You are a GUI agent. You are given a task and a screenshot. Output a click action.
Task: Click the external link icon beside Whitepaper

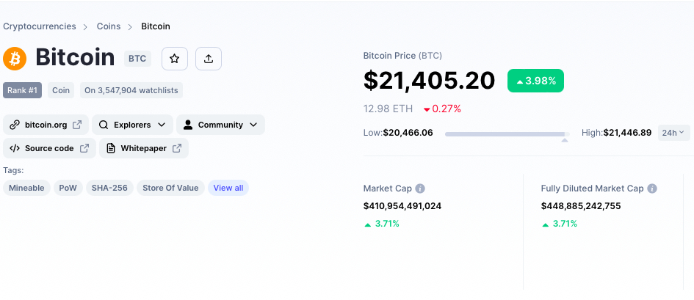[176, 148]
